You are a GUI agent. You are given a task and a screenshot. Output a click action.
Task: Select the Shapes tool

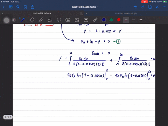coord(50,20)
